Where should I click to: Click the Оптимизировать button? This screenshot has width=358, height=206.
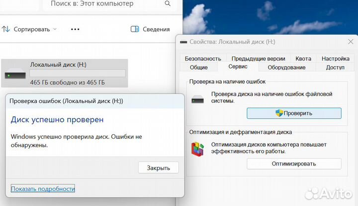[x=294, y=164]
